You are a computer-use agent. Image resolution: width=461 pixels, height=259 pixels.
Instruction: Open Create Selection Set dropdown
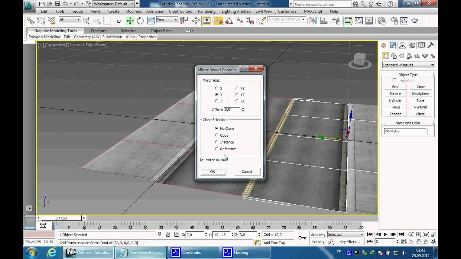point(287,19)
